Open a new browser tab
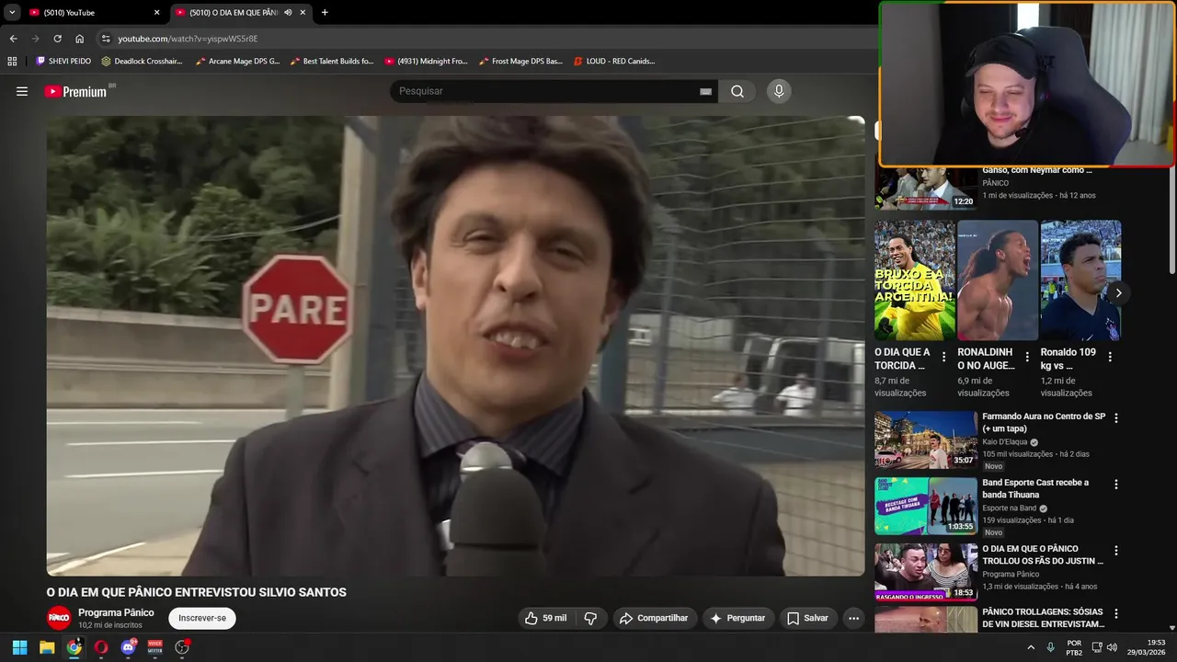 (x=325, y=13)
